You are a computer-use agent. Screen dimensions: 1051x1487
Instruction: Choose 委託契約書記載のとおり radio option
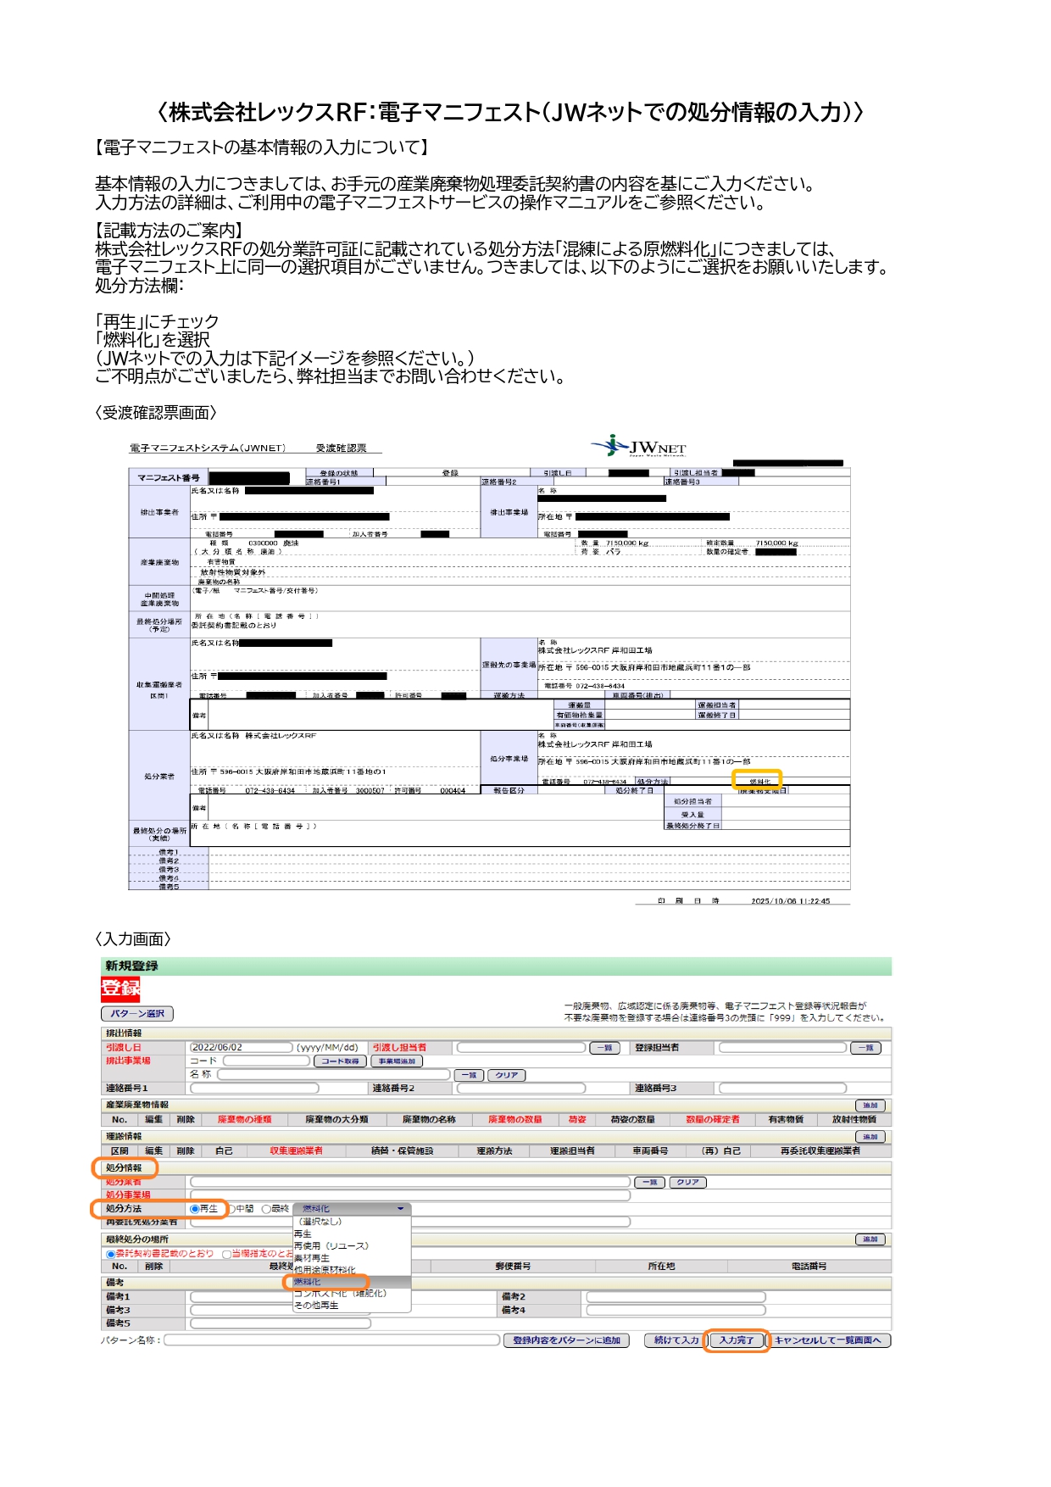tap(110, 1254)
